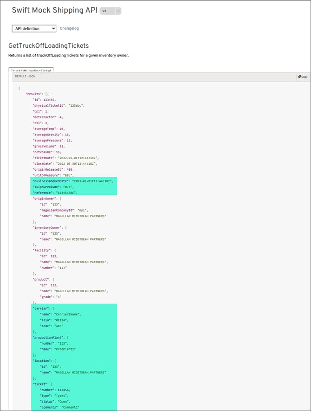Click the Copy icon in code block
The width and height of the screenshot is (311, 411).
(x=302, y=77)
